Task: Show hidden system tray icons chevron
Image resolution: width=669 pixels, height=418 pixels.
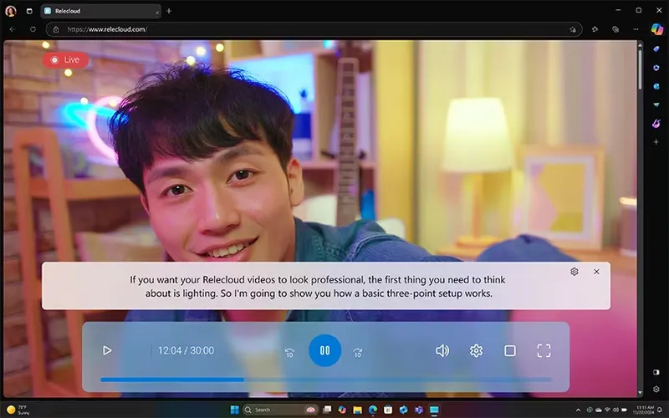Action: point(578,410)
